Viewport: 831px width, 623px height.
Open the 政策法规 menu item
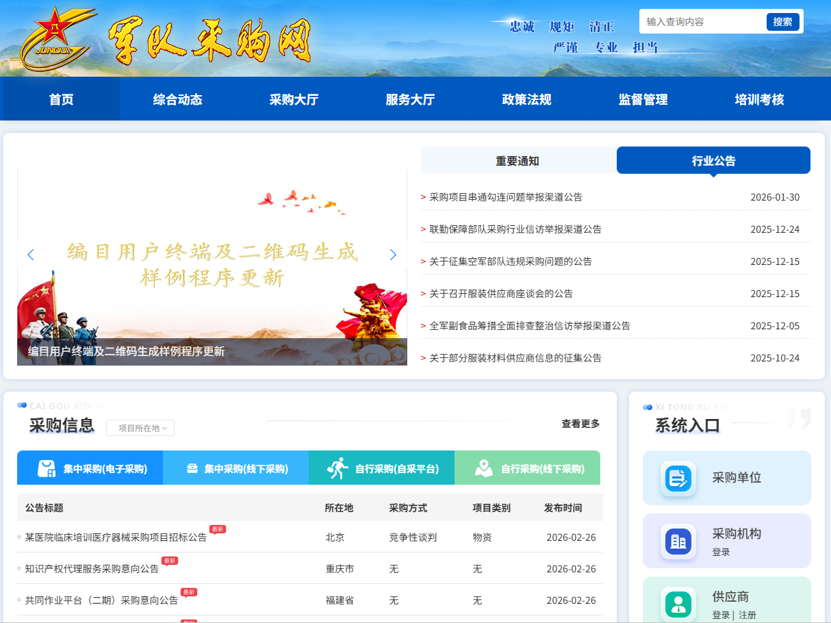pos(526,99)
